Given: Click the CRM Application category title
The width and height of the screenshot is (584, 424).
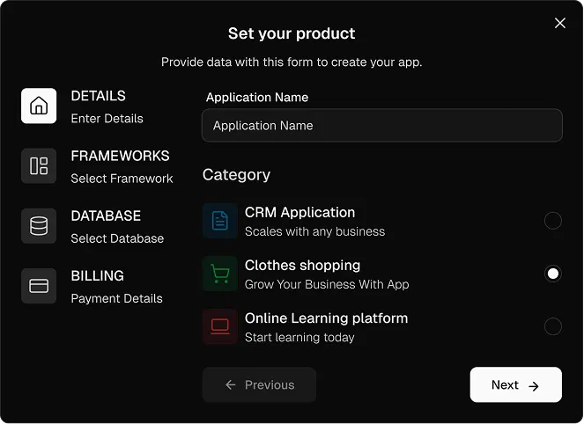Looking at the screenshot, I should (x=299, y=212).
